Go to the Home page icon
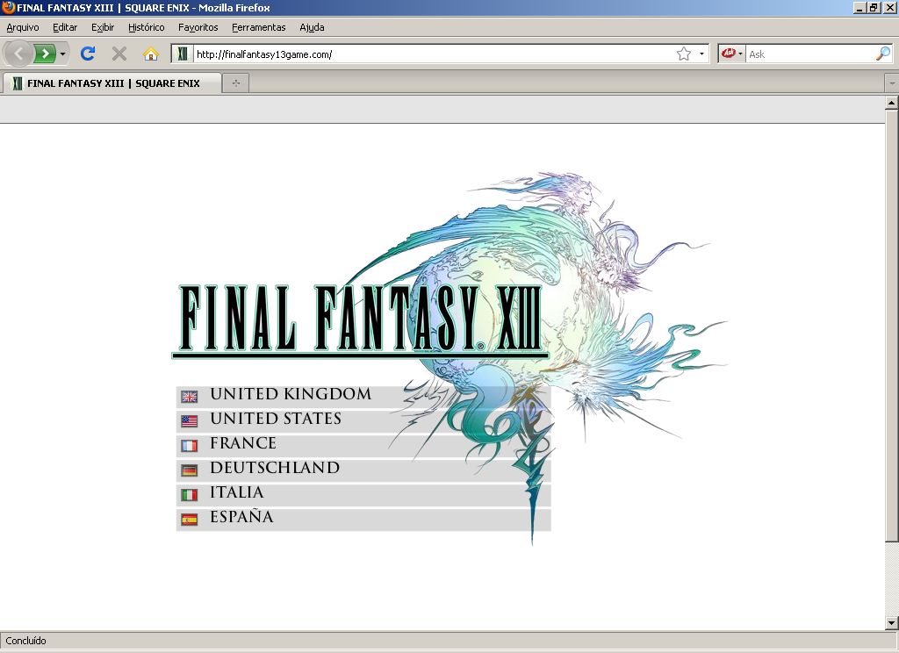Image resolution: width=899 pixels, height=653 pixels. pyautogui.click(x=151, y=54)
